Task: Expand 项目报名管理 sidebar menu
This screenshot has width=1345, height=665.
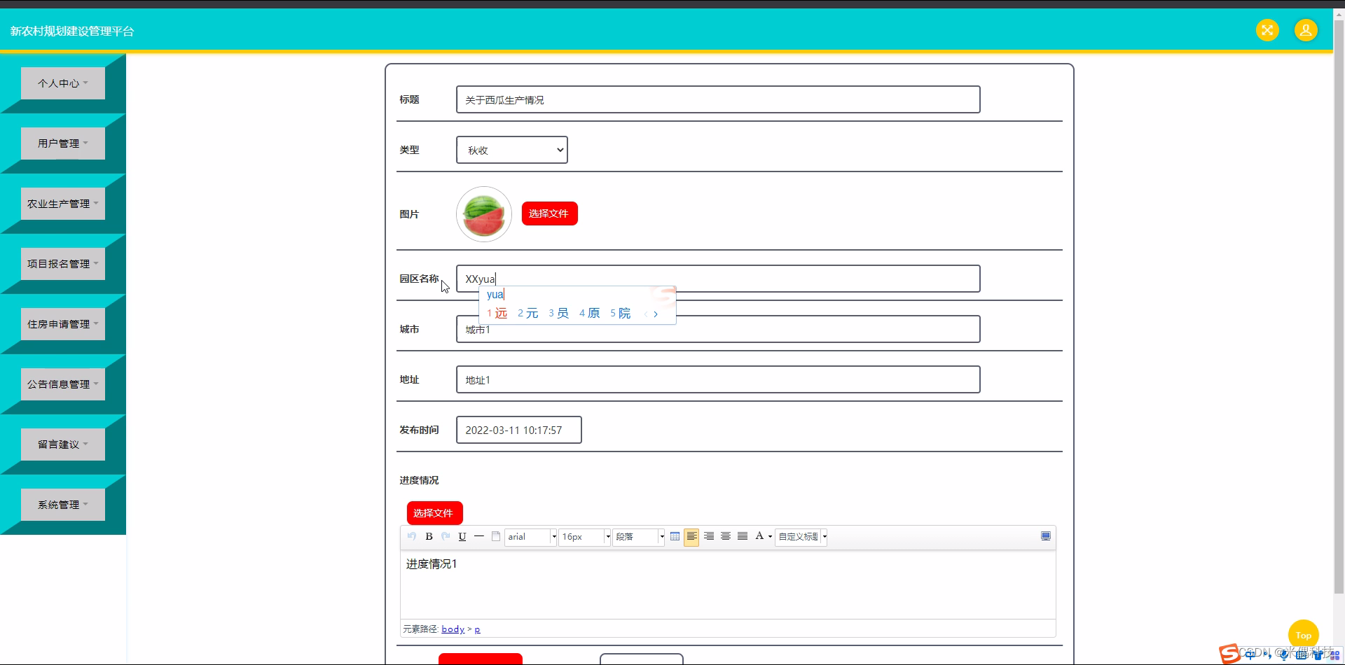Action: tap(63, 264)
